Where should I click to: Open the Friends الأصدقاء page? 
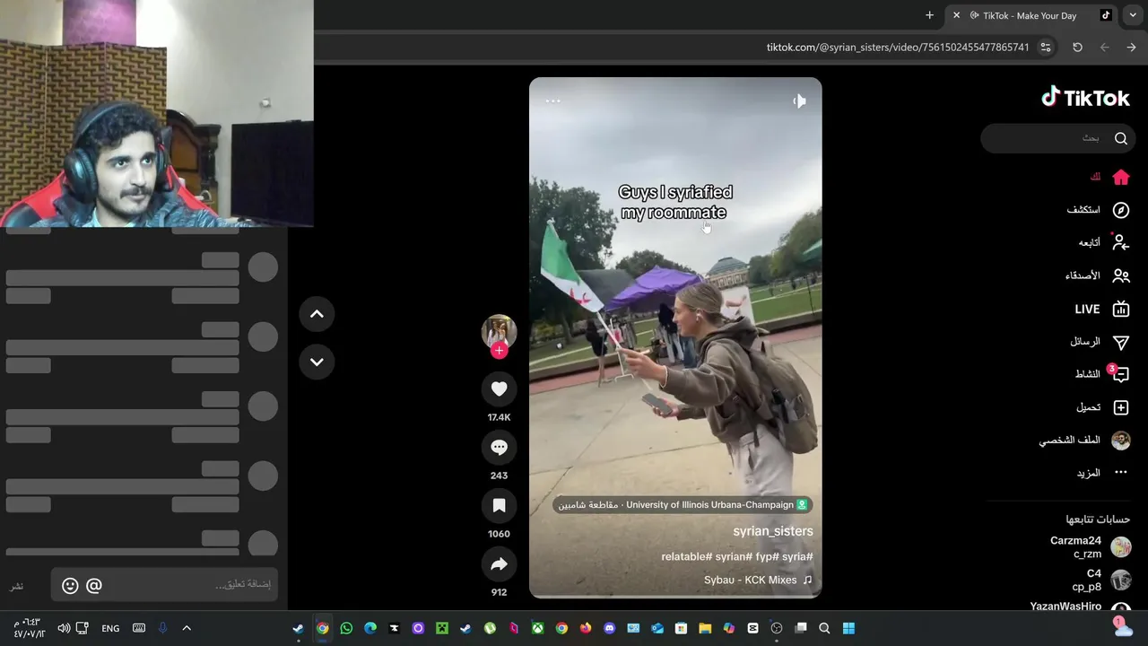(x=1098, y=275)
